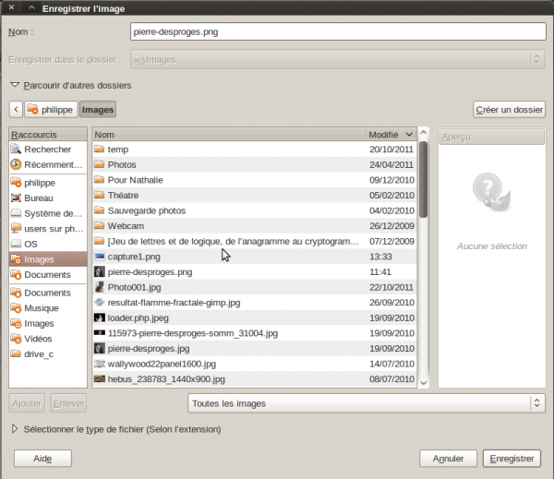Click the drive_c folder icon
The image size is (554, 479).
[16, 354]
